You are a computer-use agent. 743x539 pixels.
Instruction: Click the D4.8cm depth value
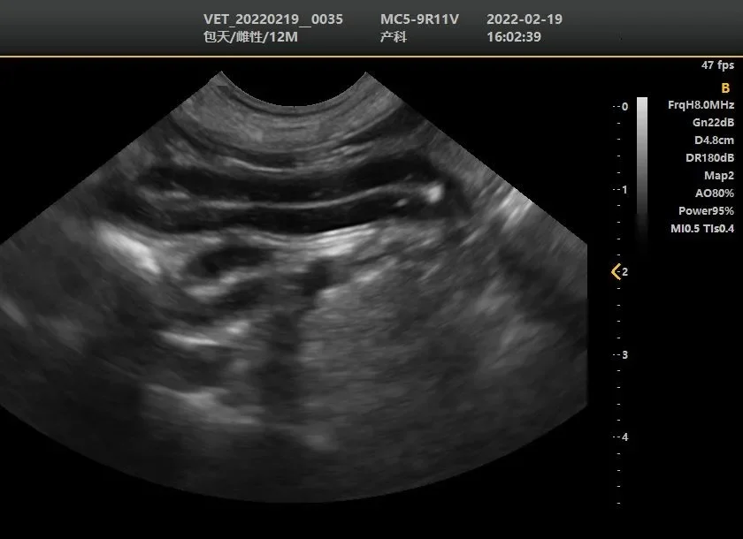(x=714, y=140)
